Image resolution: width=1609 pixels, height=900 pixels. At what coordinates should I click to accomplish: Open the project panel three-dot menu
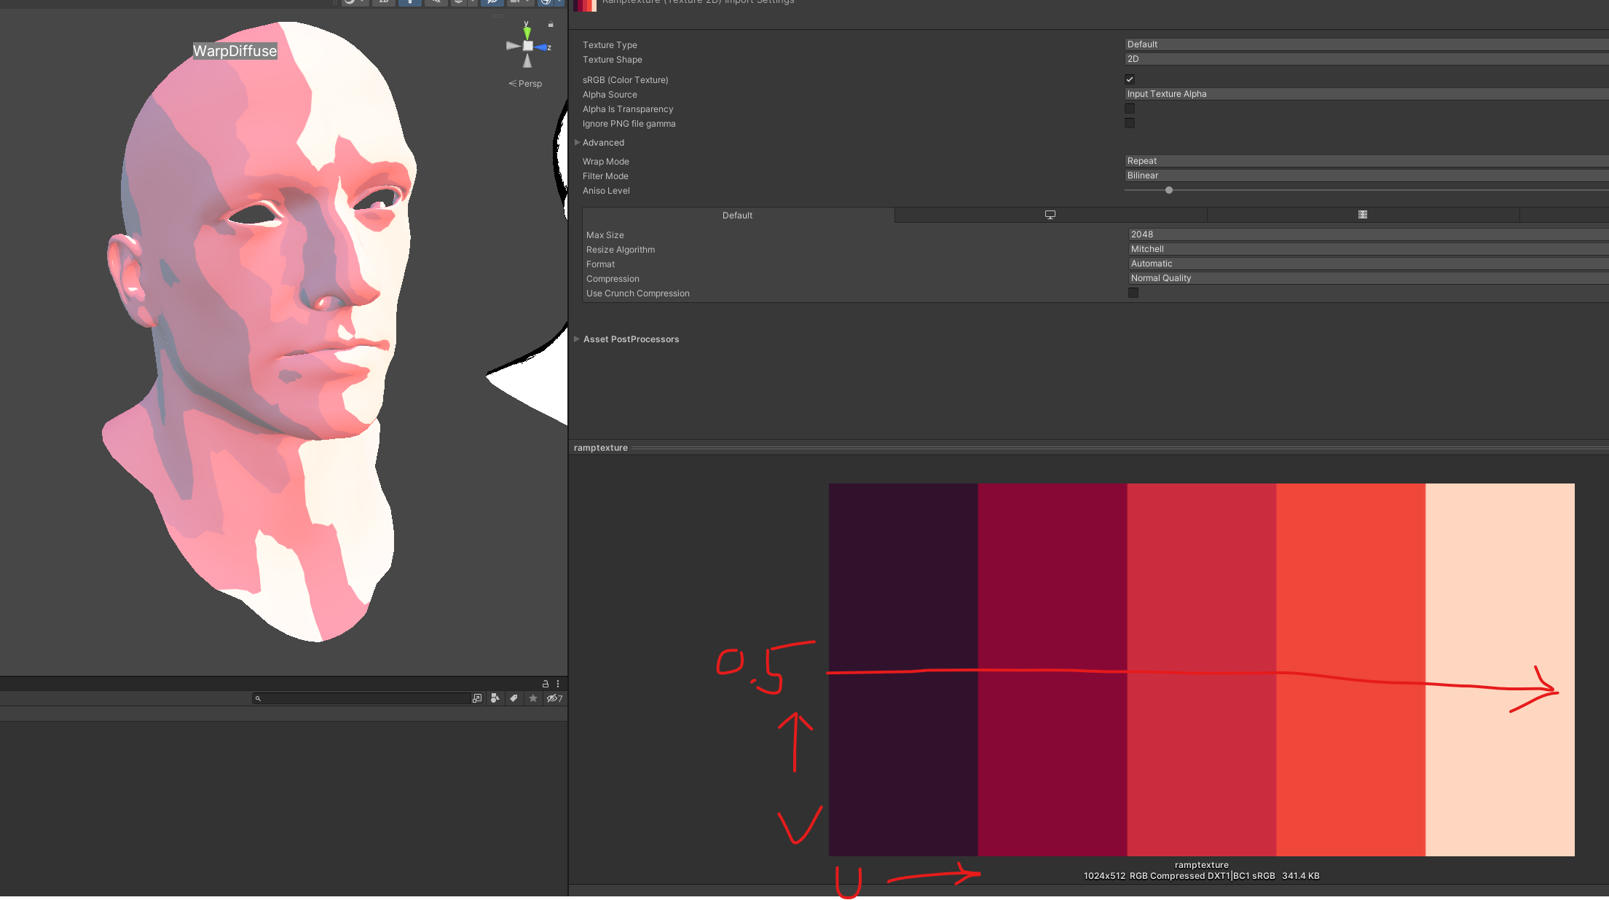558,684
